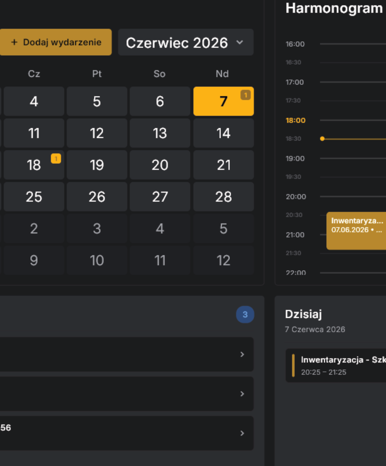This screenshot has height=466, width=386.
Task: Click the Dzisiaj heading
Action: [x=303, y=314]
